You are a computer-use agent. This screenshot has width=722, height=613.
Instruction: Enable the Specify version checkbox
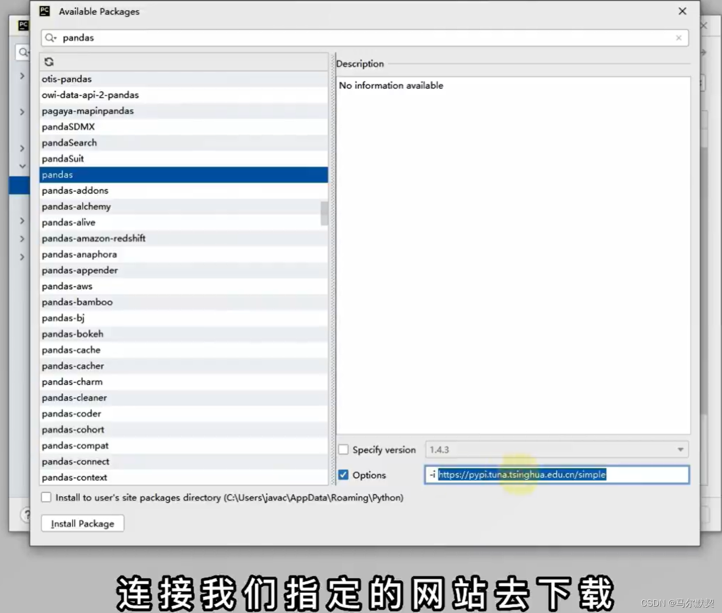[x=343, y=449]
